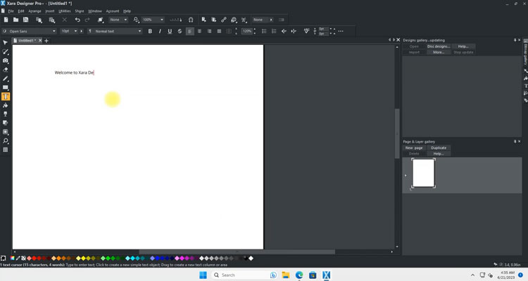
Task: Open the Normal text style dropdown
Action: pos(139,31)
